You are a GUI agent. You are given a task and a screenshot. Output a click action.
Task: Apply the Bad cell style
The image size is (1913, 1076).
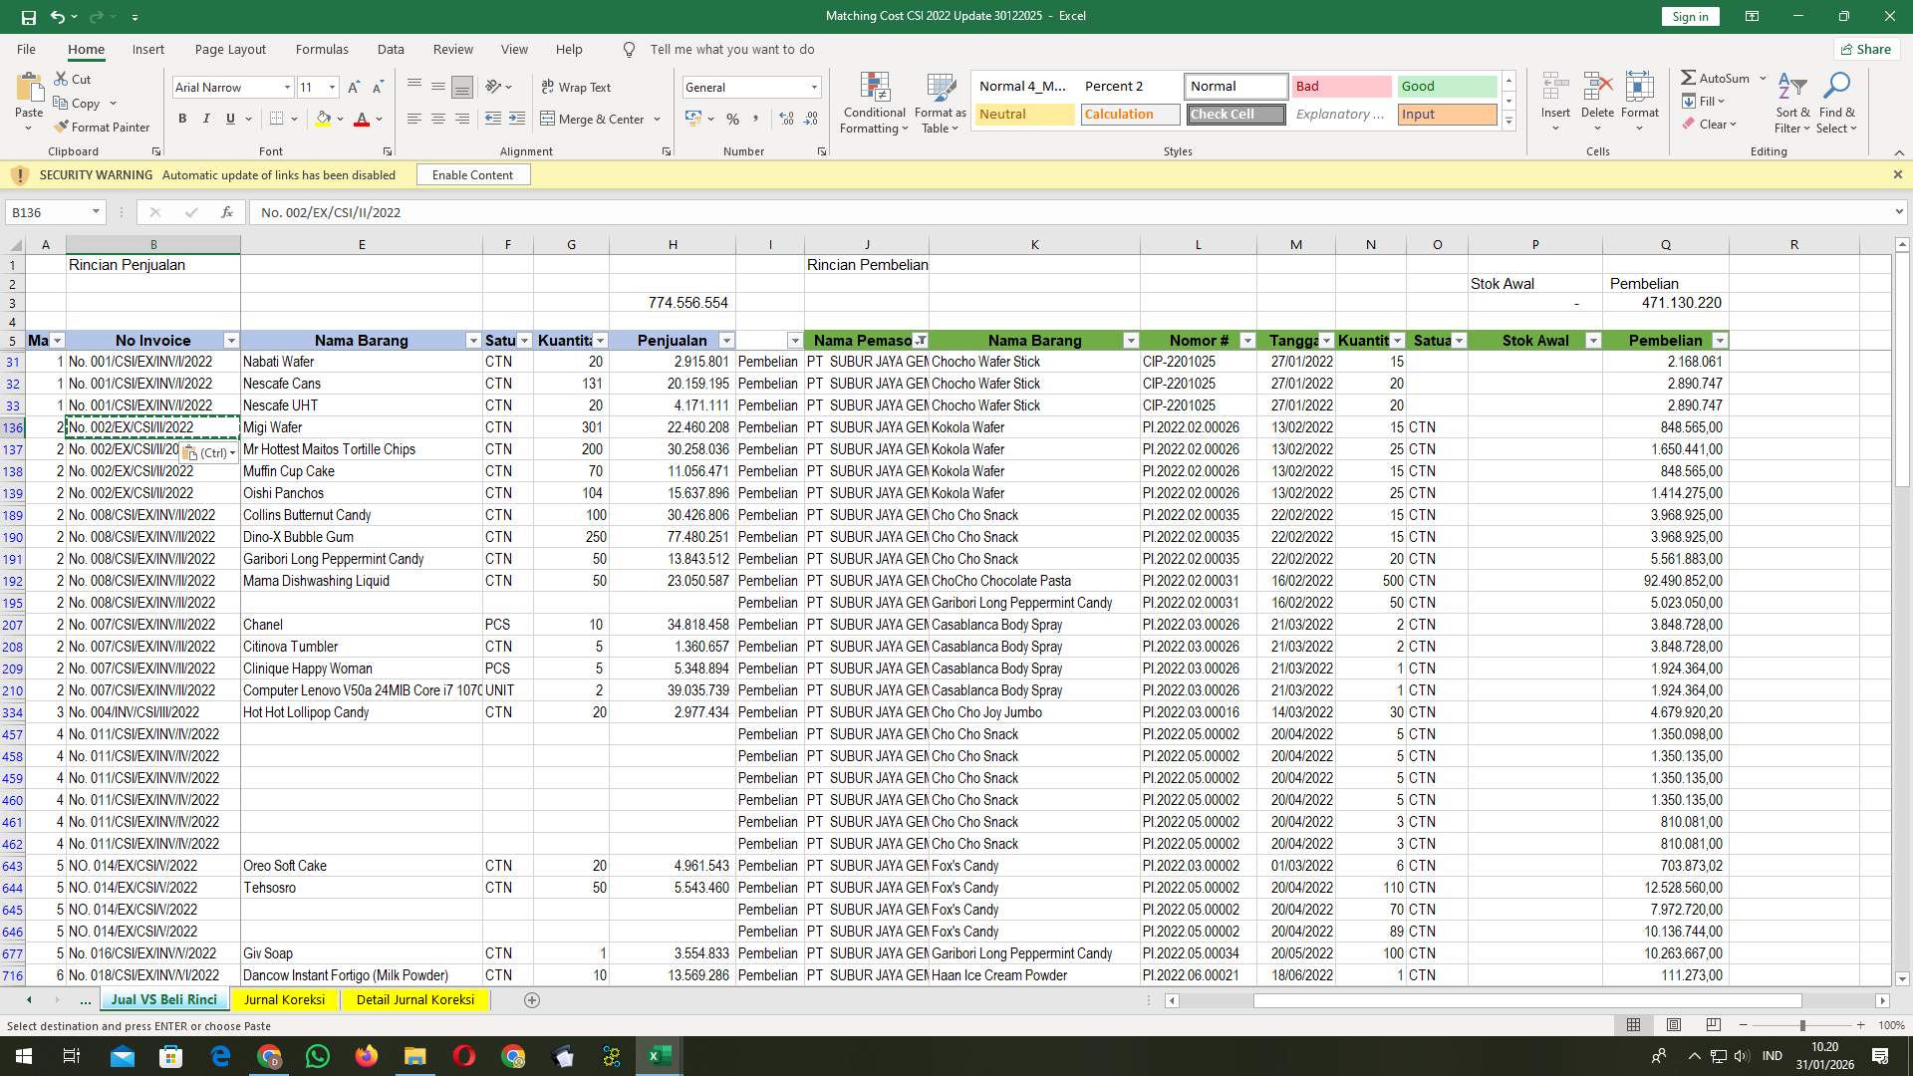coord(1341,87)
